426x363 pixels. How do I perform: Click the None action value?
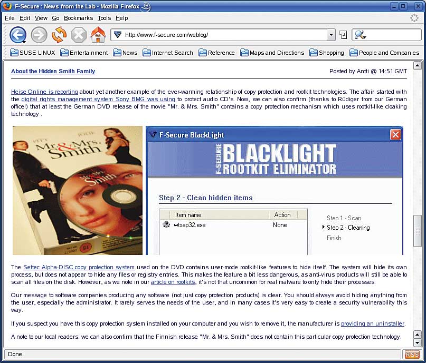pos(280,225)
